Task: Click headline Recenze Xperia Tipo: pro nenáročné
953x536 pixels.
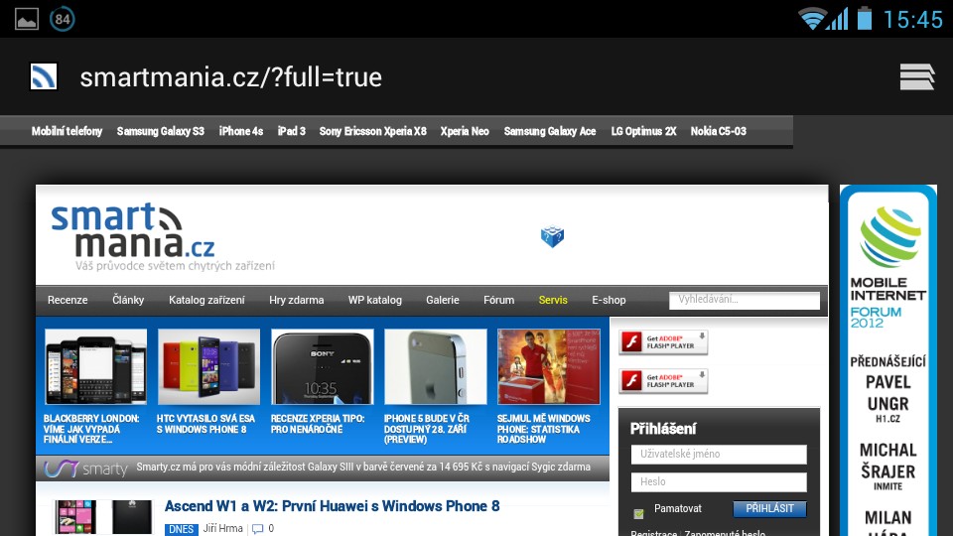Action: click(318, 424)
